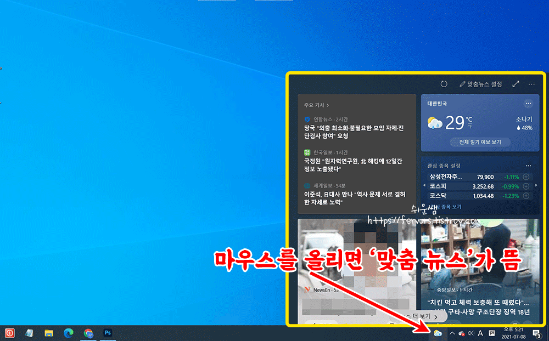Open the stock card's three-dot options menu
The width and height of the screenshot is (549, 341).
(528, 166)
